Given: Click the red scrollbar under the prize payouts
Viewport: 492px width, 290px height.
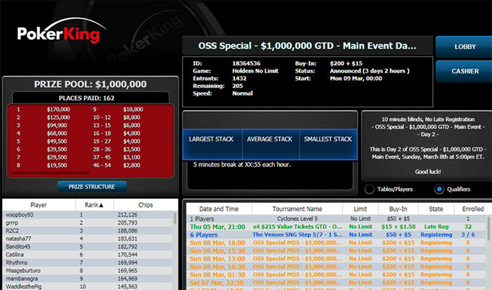Looking at the screenshot, I should tap(61, 174).
